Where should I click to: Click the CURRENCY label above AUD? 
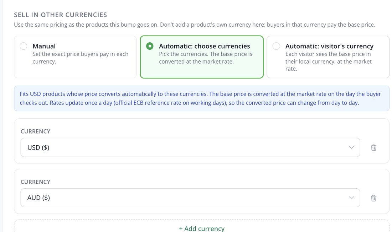36,182
